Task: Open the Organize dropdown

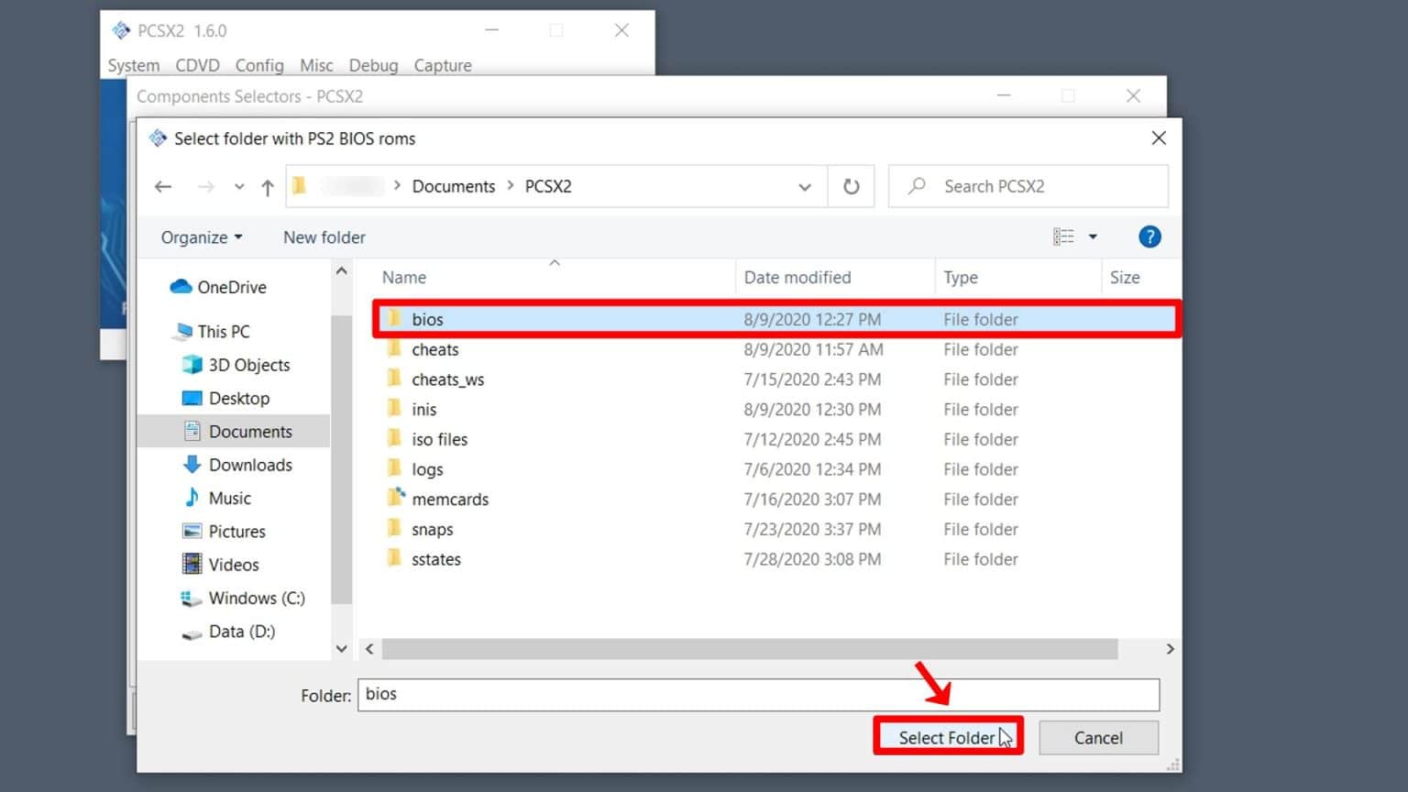Action: [201, 236]
